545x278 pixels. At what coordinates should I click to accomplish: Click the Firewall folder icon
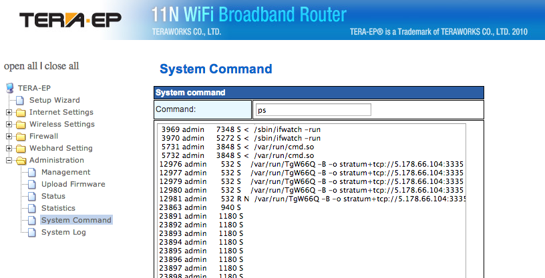tap(21, 137)
